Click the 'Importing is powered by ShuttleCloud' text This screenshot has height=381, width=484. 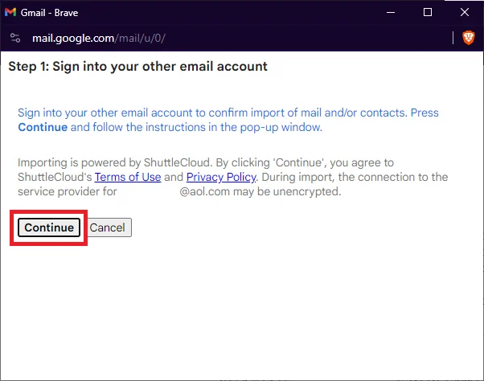(114, 162)
